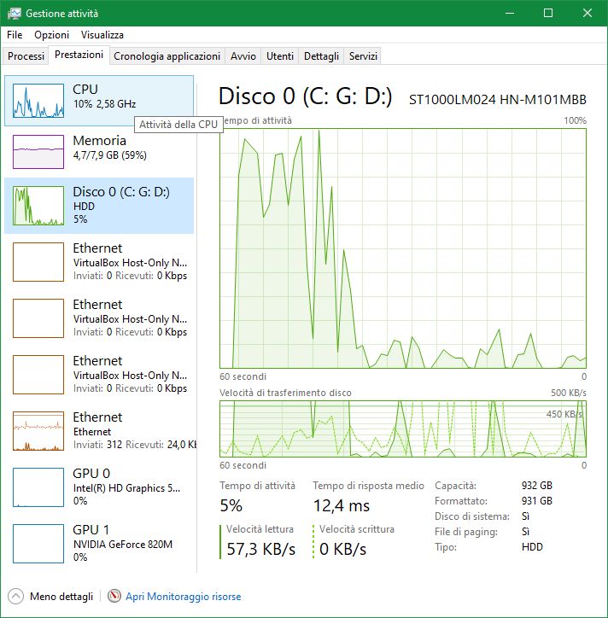Screen dimensions: 608x618
Task: Click the Task Manager app icon in title bar
Action: click(15, 14)
